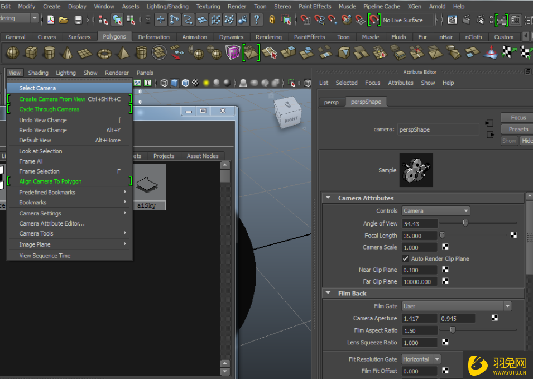Open the Controls Camera dropdown
The image size is (533, 379).
point(436,211)
